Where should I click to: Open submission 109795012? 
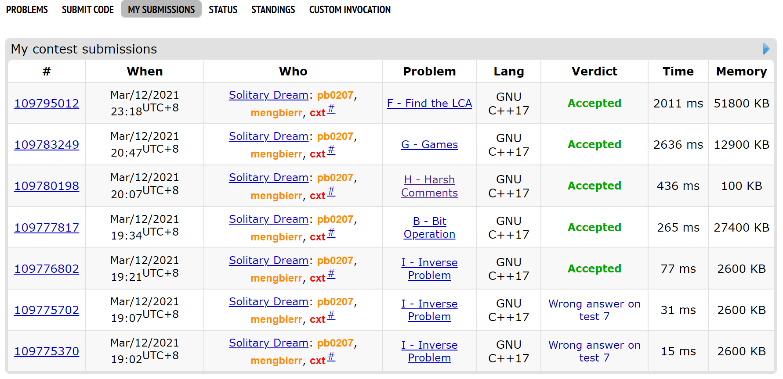point(47,104)
